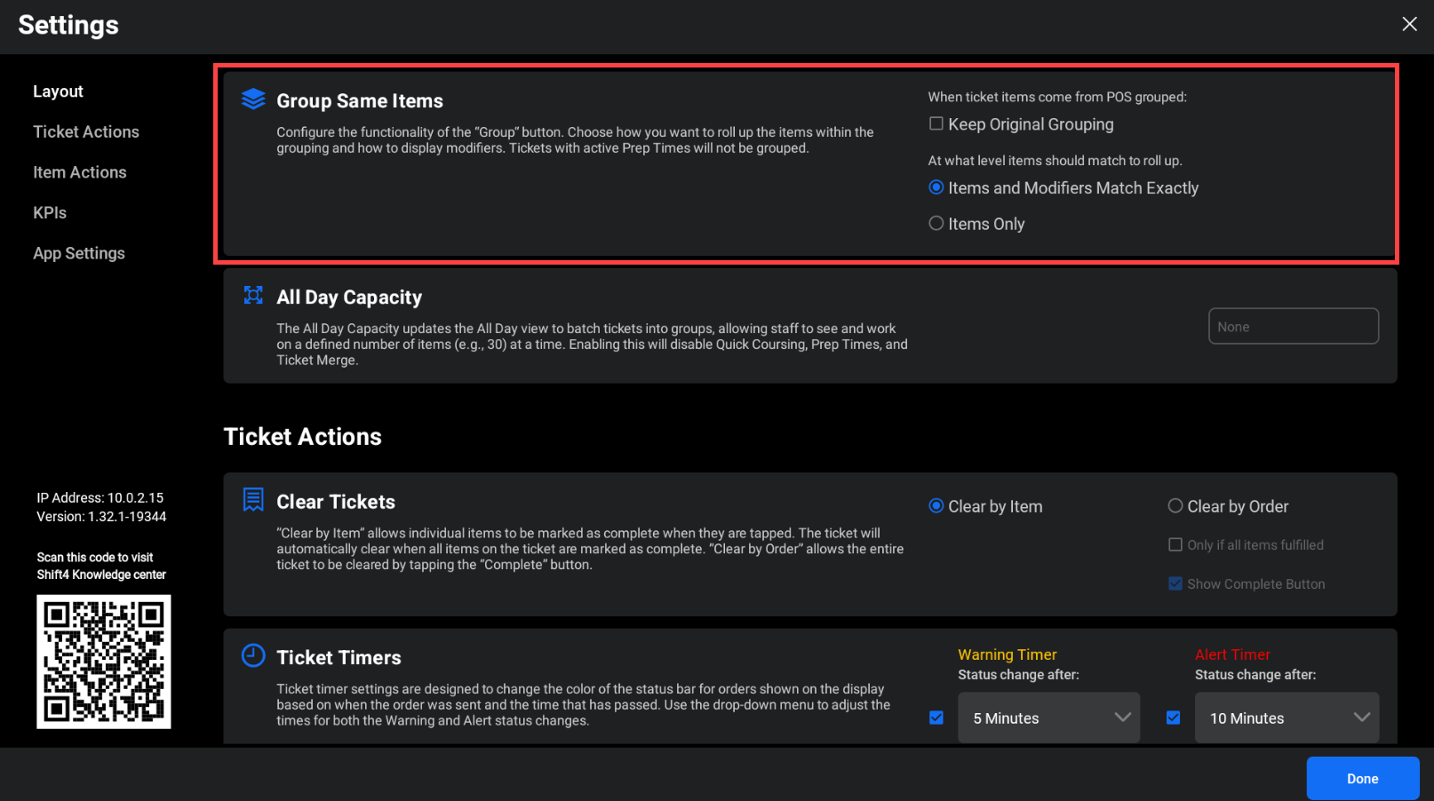The image size is (1434, 801).
Task: Switch to Clear by Order
Action: click(x=1175, y=506)
